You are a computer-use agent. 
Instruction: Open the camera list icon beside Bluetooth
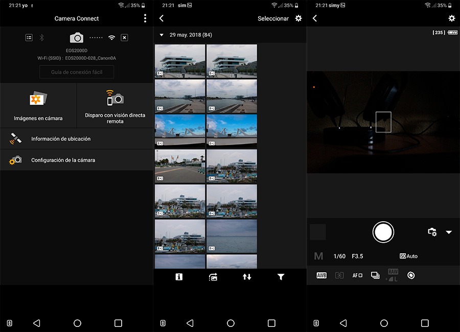pos(29,38)
